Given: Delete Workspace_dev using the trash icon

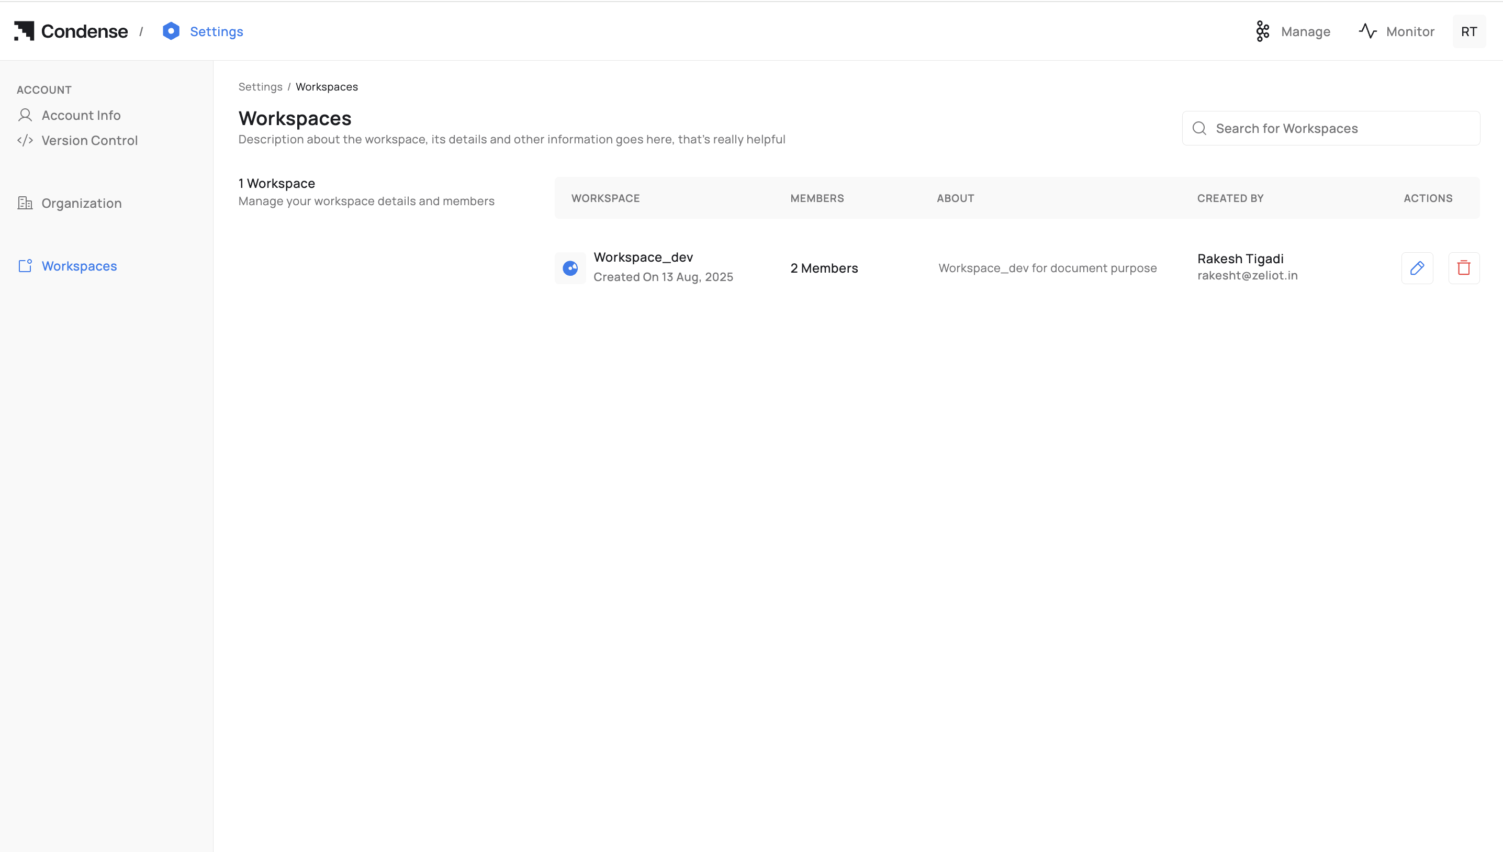Looking at the screenshot, I should [1463, 268].
